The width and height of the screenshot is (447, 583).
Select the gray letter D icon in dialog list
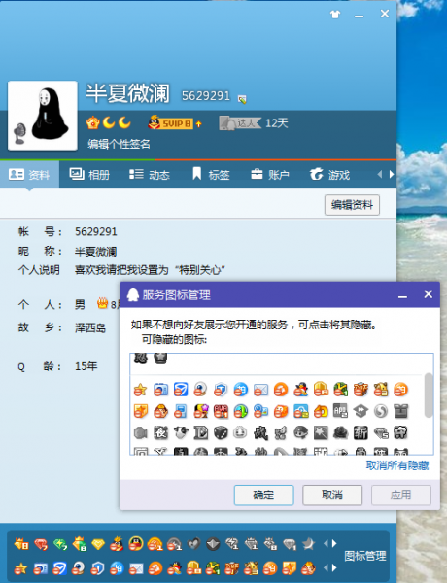coord(200,432)
